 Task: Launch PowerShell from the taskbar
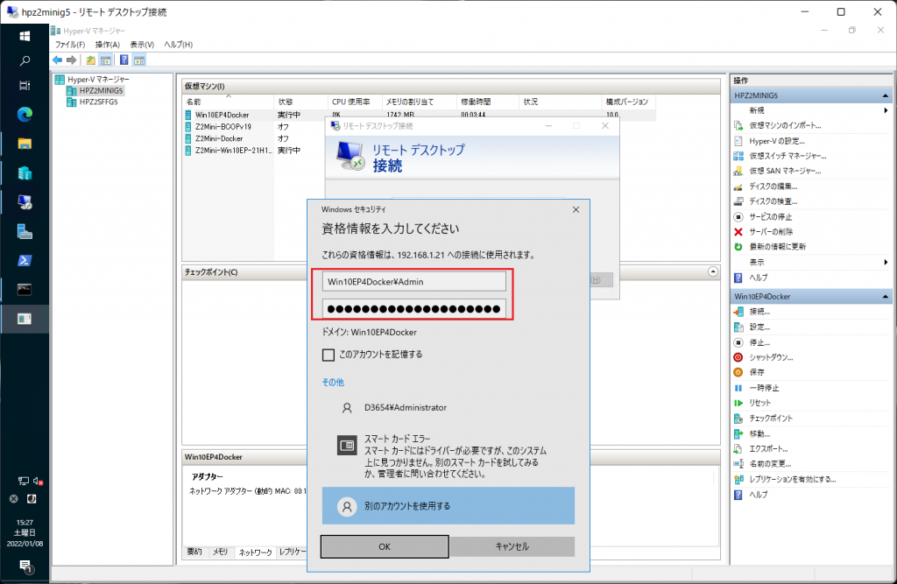point(25,260)
